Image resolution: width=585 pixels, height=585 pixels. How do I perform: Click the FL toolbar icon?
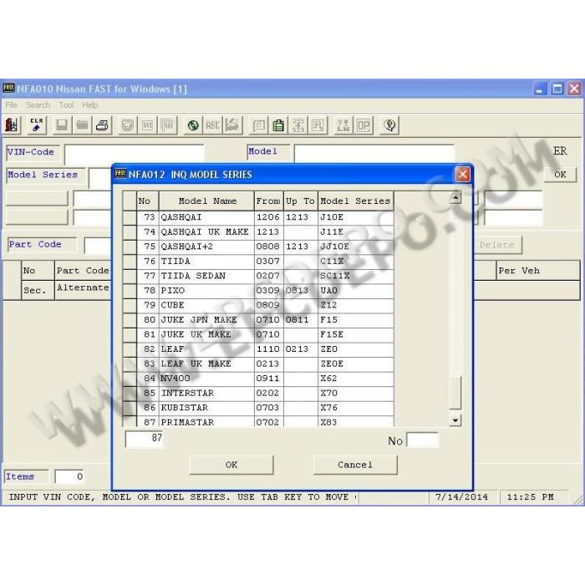pyautogui.click(x=318, y=125)
